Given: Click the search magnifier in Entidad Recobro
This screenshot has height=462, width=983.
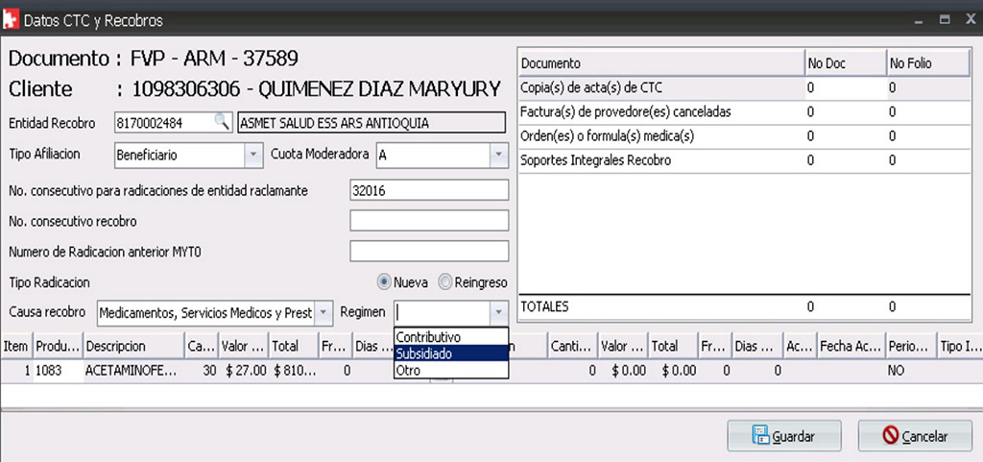Looking at the screenshot, I should (222, 122).
